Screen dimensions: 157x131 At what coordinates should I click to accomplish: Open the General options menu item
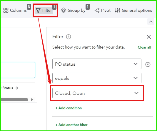tap(133, 10)
